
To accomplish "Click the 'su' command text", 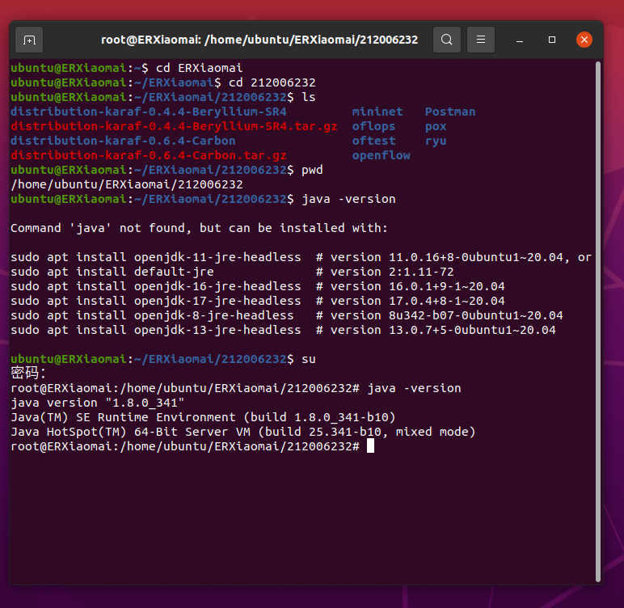I will (x=309, y=359).
